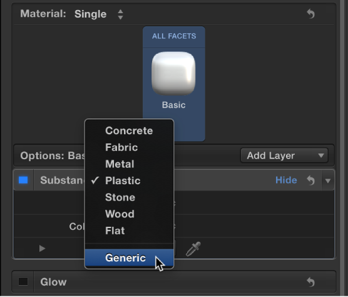Reset the Glow layer with arrow icon
Viewport: 348px width, 297px height.
point(310,282)
